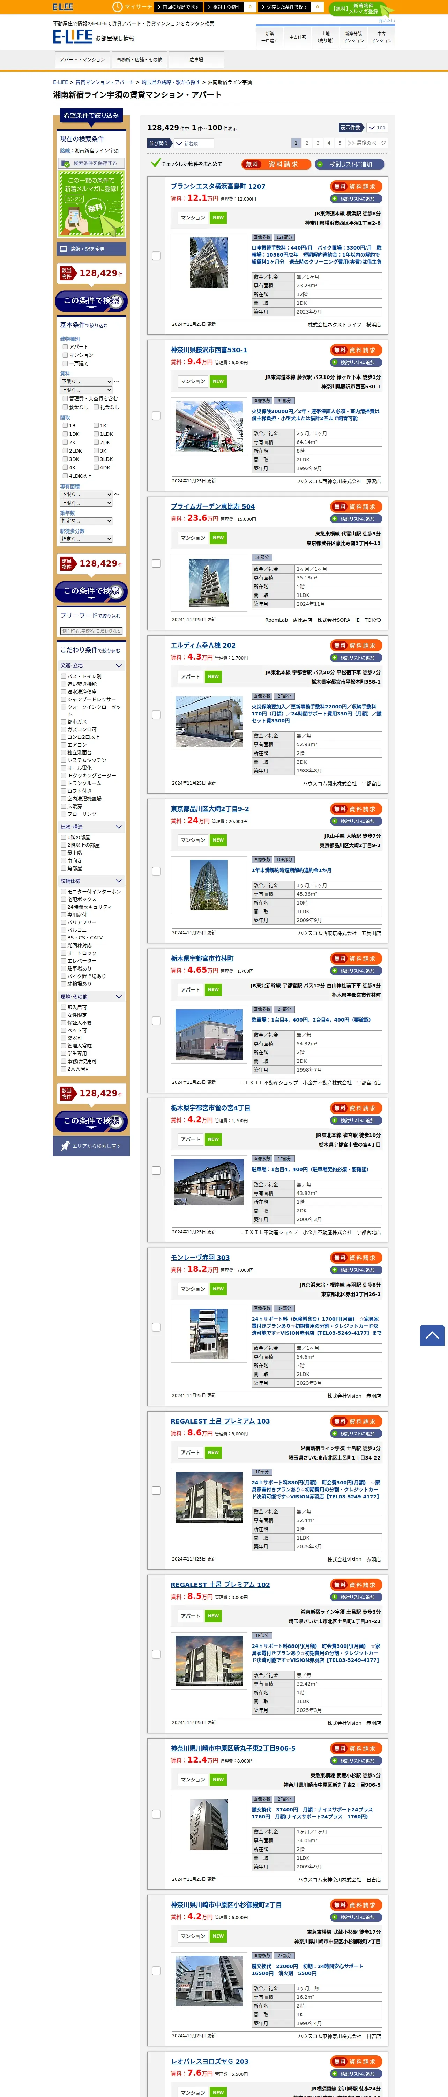Click the scroll-to-top arrow button
448x2097 pixels.
click(x=432, y=1335)
